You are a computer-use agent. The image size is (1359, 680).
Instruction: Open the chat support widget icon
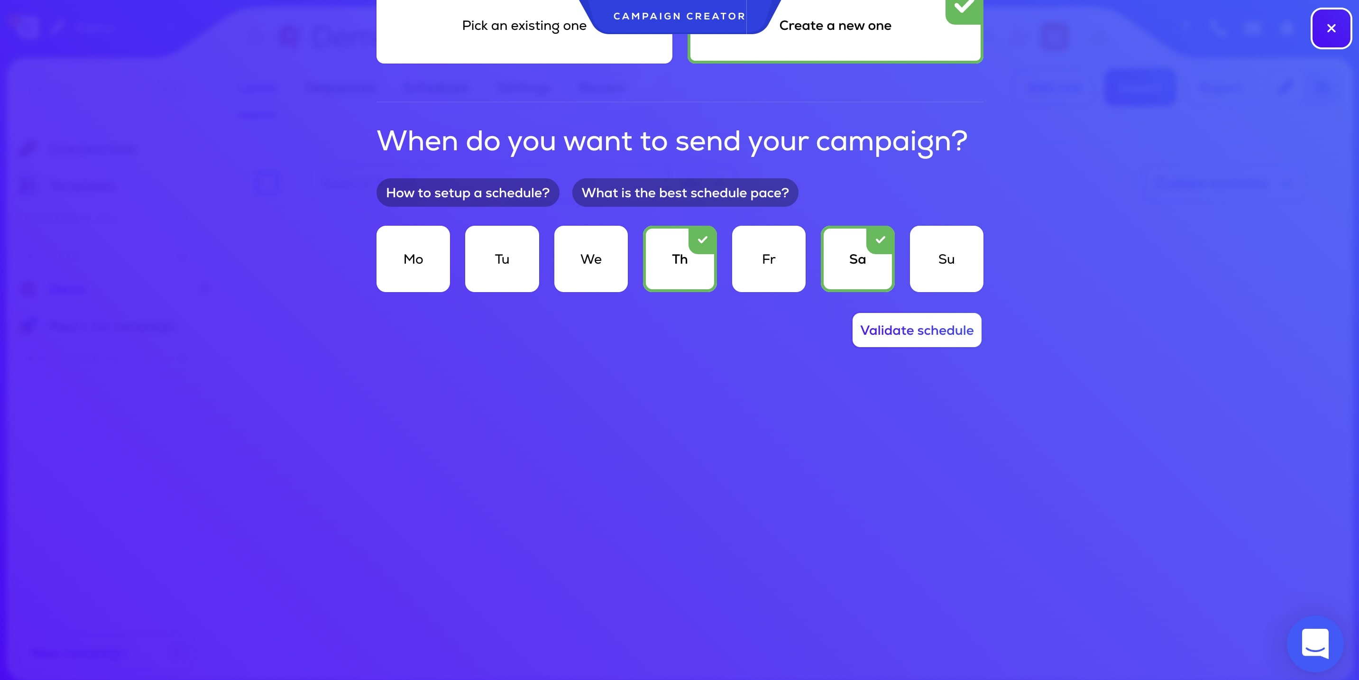coord(1316,643)
